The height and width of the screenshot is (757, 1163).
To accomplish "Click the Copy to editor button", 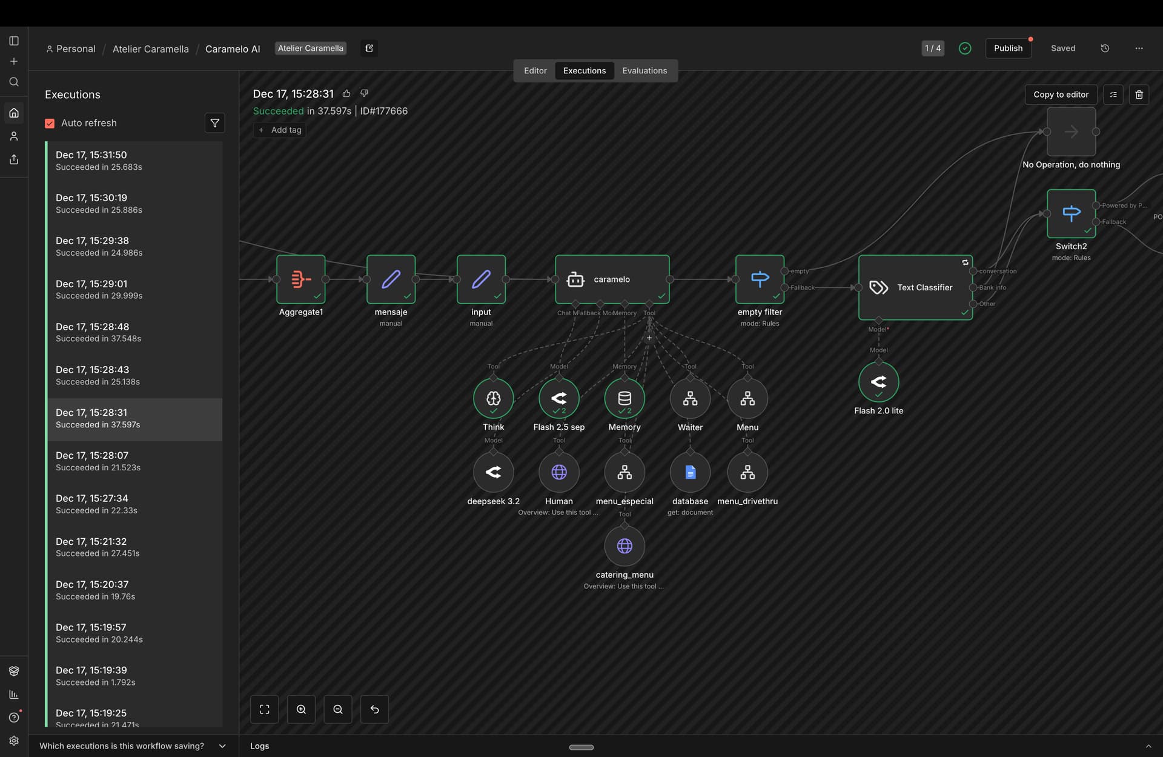I will [1061, 95].
